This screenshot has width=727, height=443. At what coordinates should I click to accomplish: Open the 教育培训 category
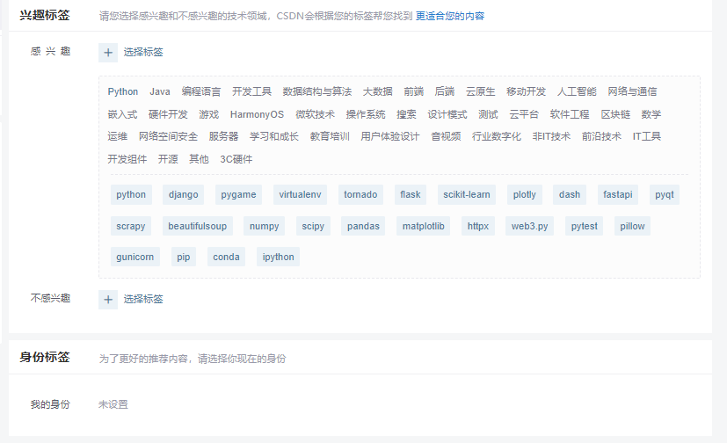coord(330,136)
